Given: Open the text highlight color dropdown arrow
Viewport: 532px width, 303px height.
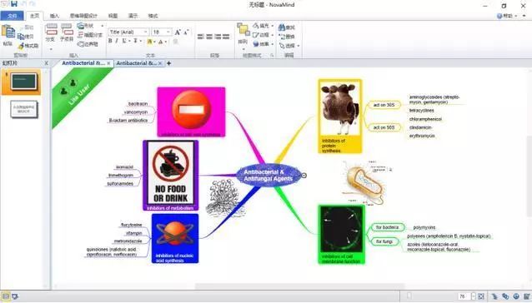Looking at the screenshot, I should (x=154, y=42).
